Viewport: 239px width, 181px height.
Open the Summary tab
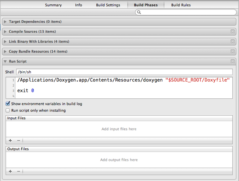coord(53,5)
